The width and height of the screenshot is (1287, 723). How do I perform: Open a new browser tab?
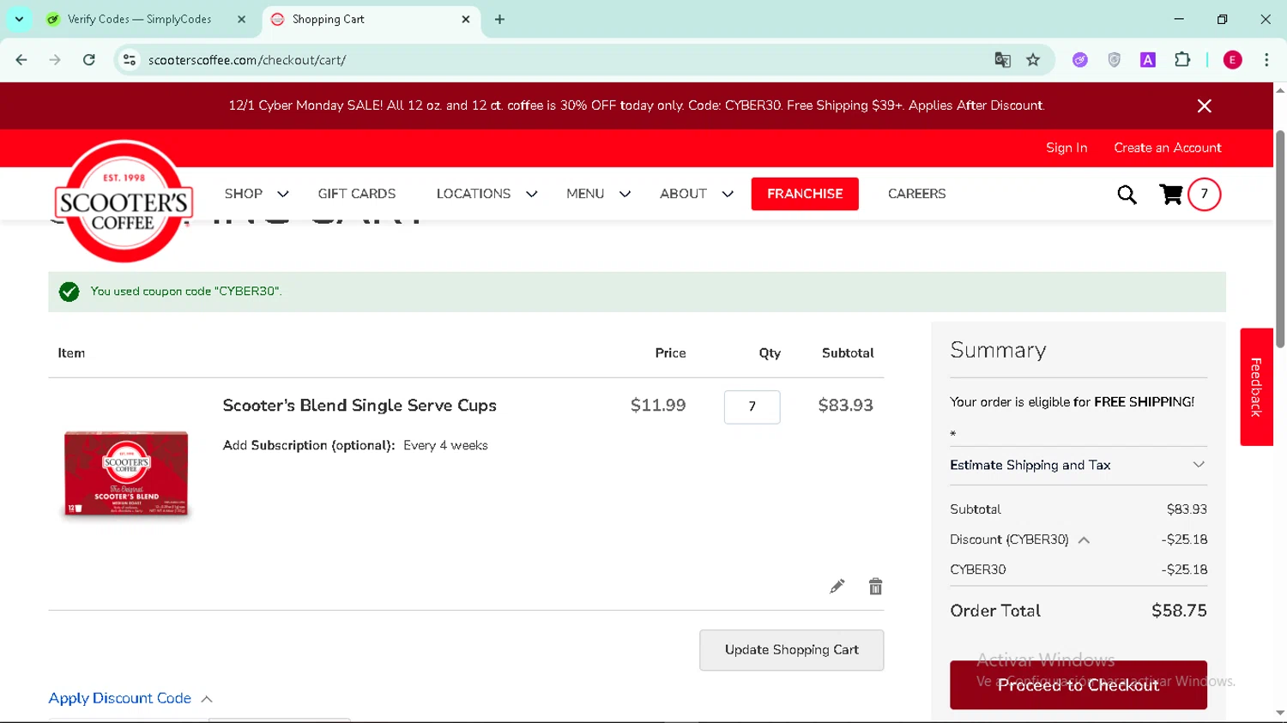tap(499, 19)
